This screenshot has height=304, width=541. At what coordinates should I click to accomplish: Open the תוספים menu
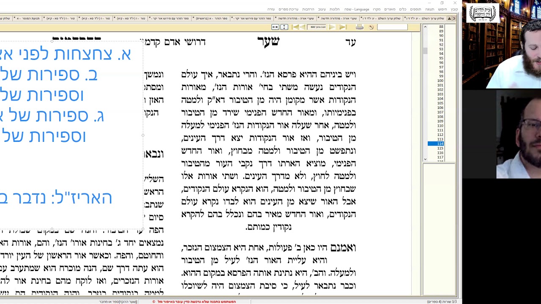tap(415, 9)
